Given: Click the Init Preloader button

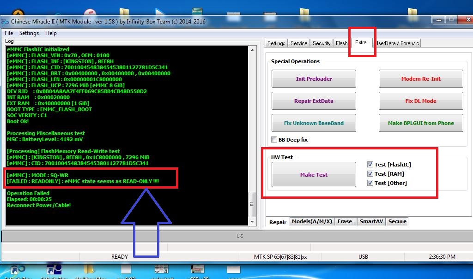Looking at the screenshot, I should pyautogui.click(x=314, y=79).
